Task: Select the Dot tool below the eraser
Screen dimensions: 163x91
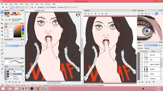Action: point(2,19)
